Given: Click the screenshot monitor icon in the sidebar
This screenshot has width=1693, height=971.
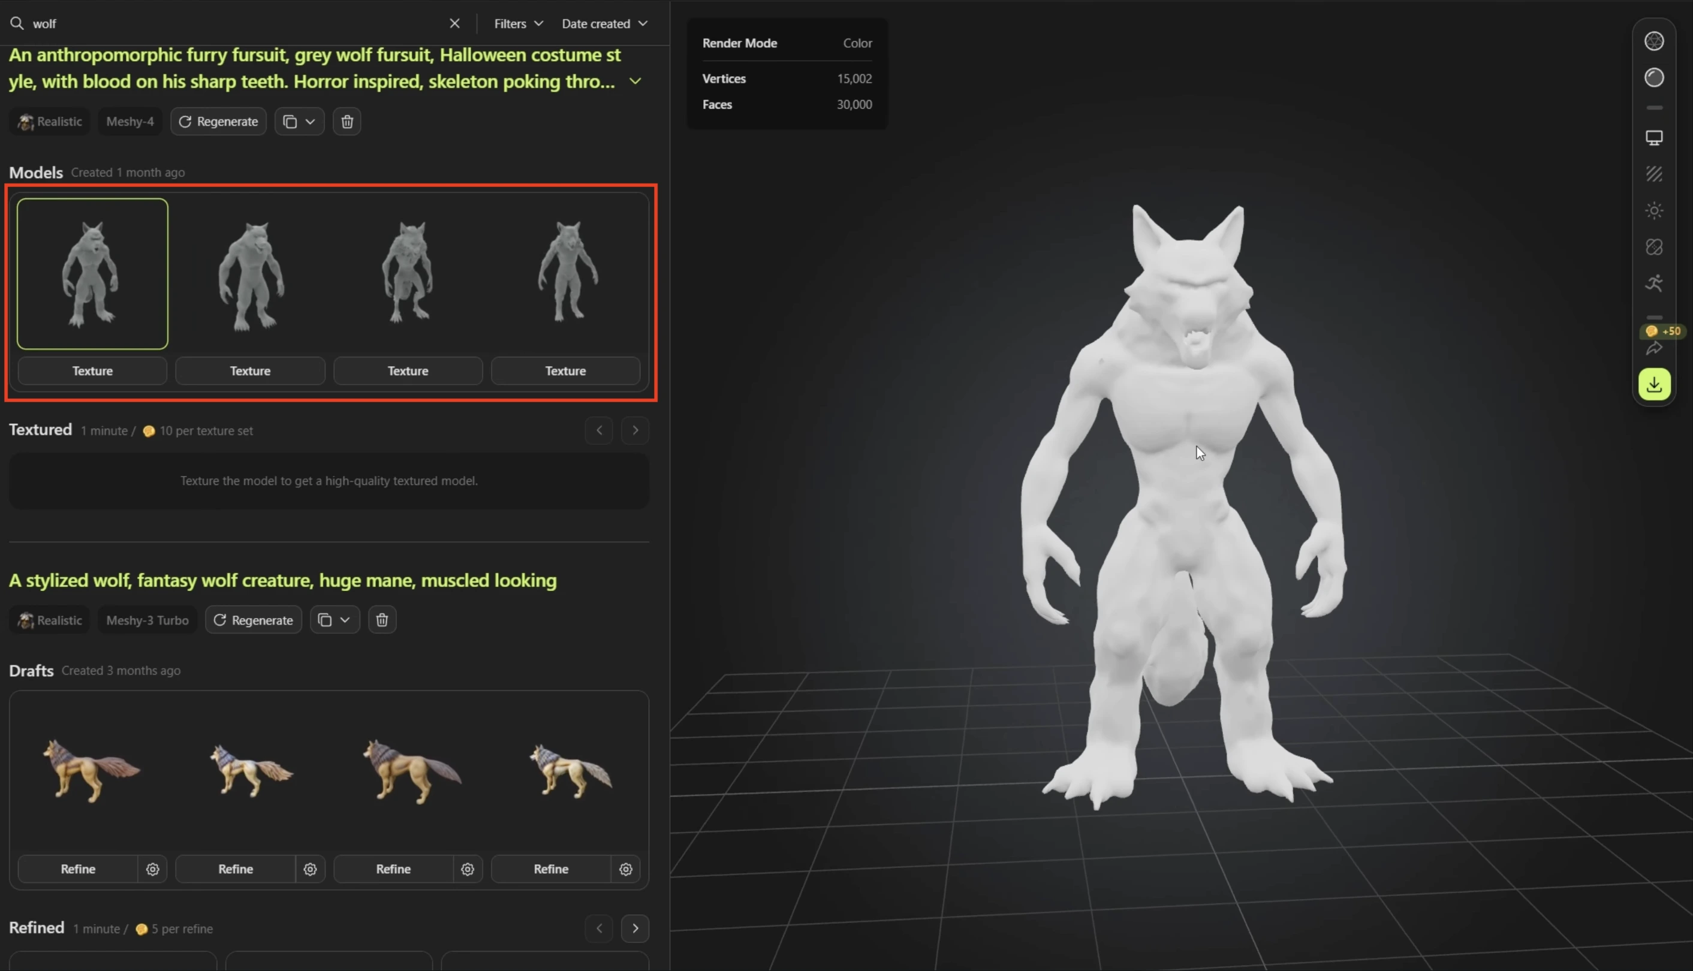Looking at the screenshot, I should 1654,138.
